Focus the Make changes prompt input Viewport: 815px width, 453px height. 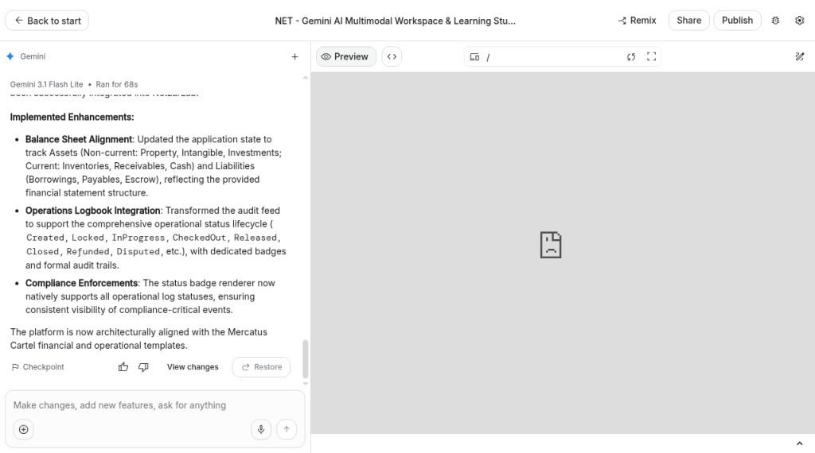pyautogui.click(x=155, y=405)
